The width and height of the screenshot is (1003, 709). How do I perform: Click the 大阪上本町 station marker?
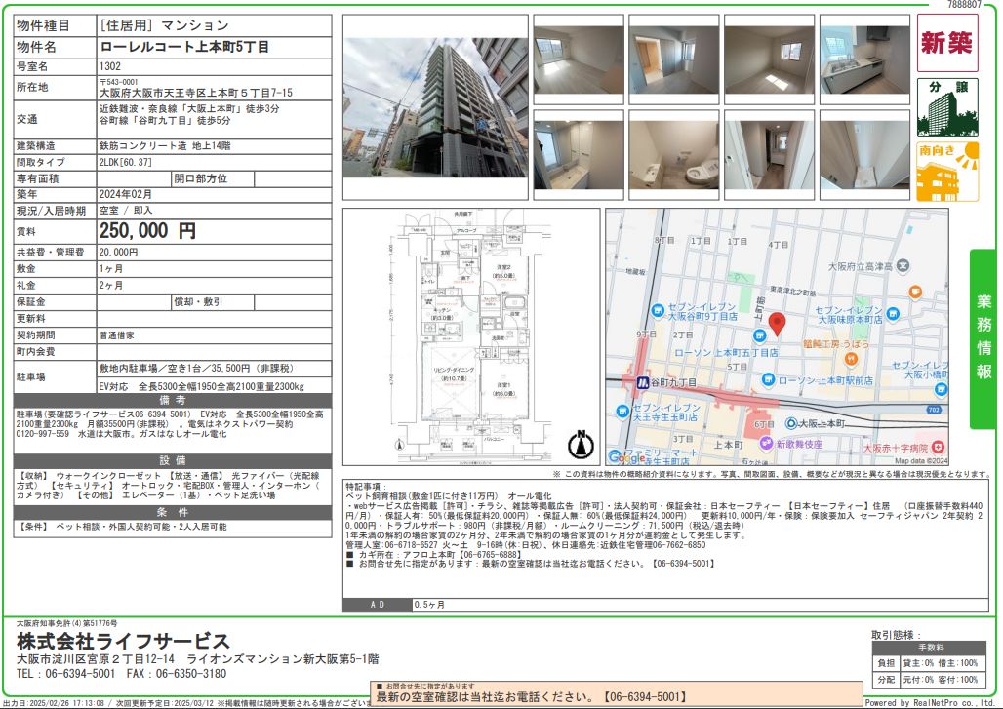791,423
